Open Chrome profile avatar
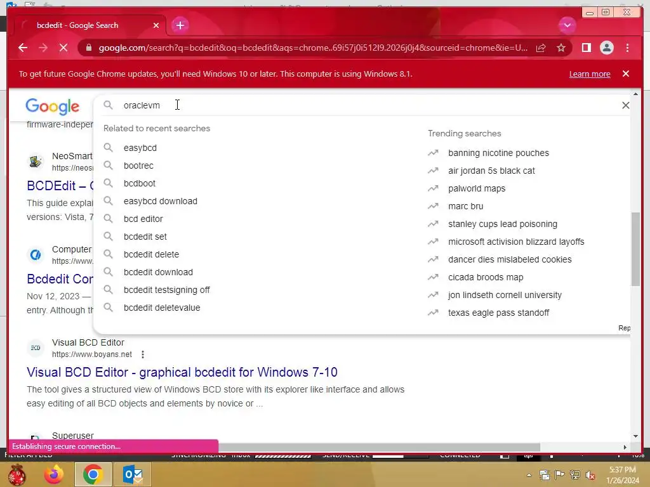 606,48
